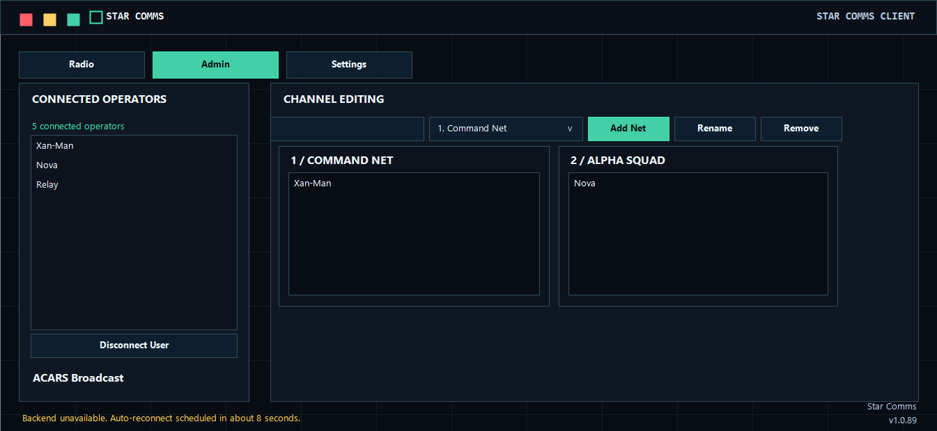Click the Remove channel button
Viewport: 937px width, 431px height.
801,129
